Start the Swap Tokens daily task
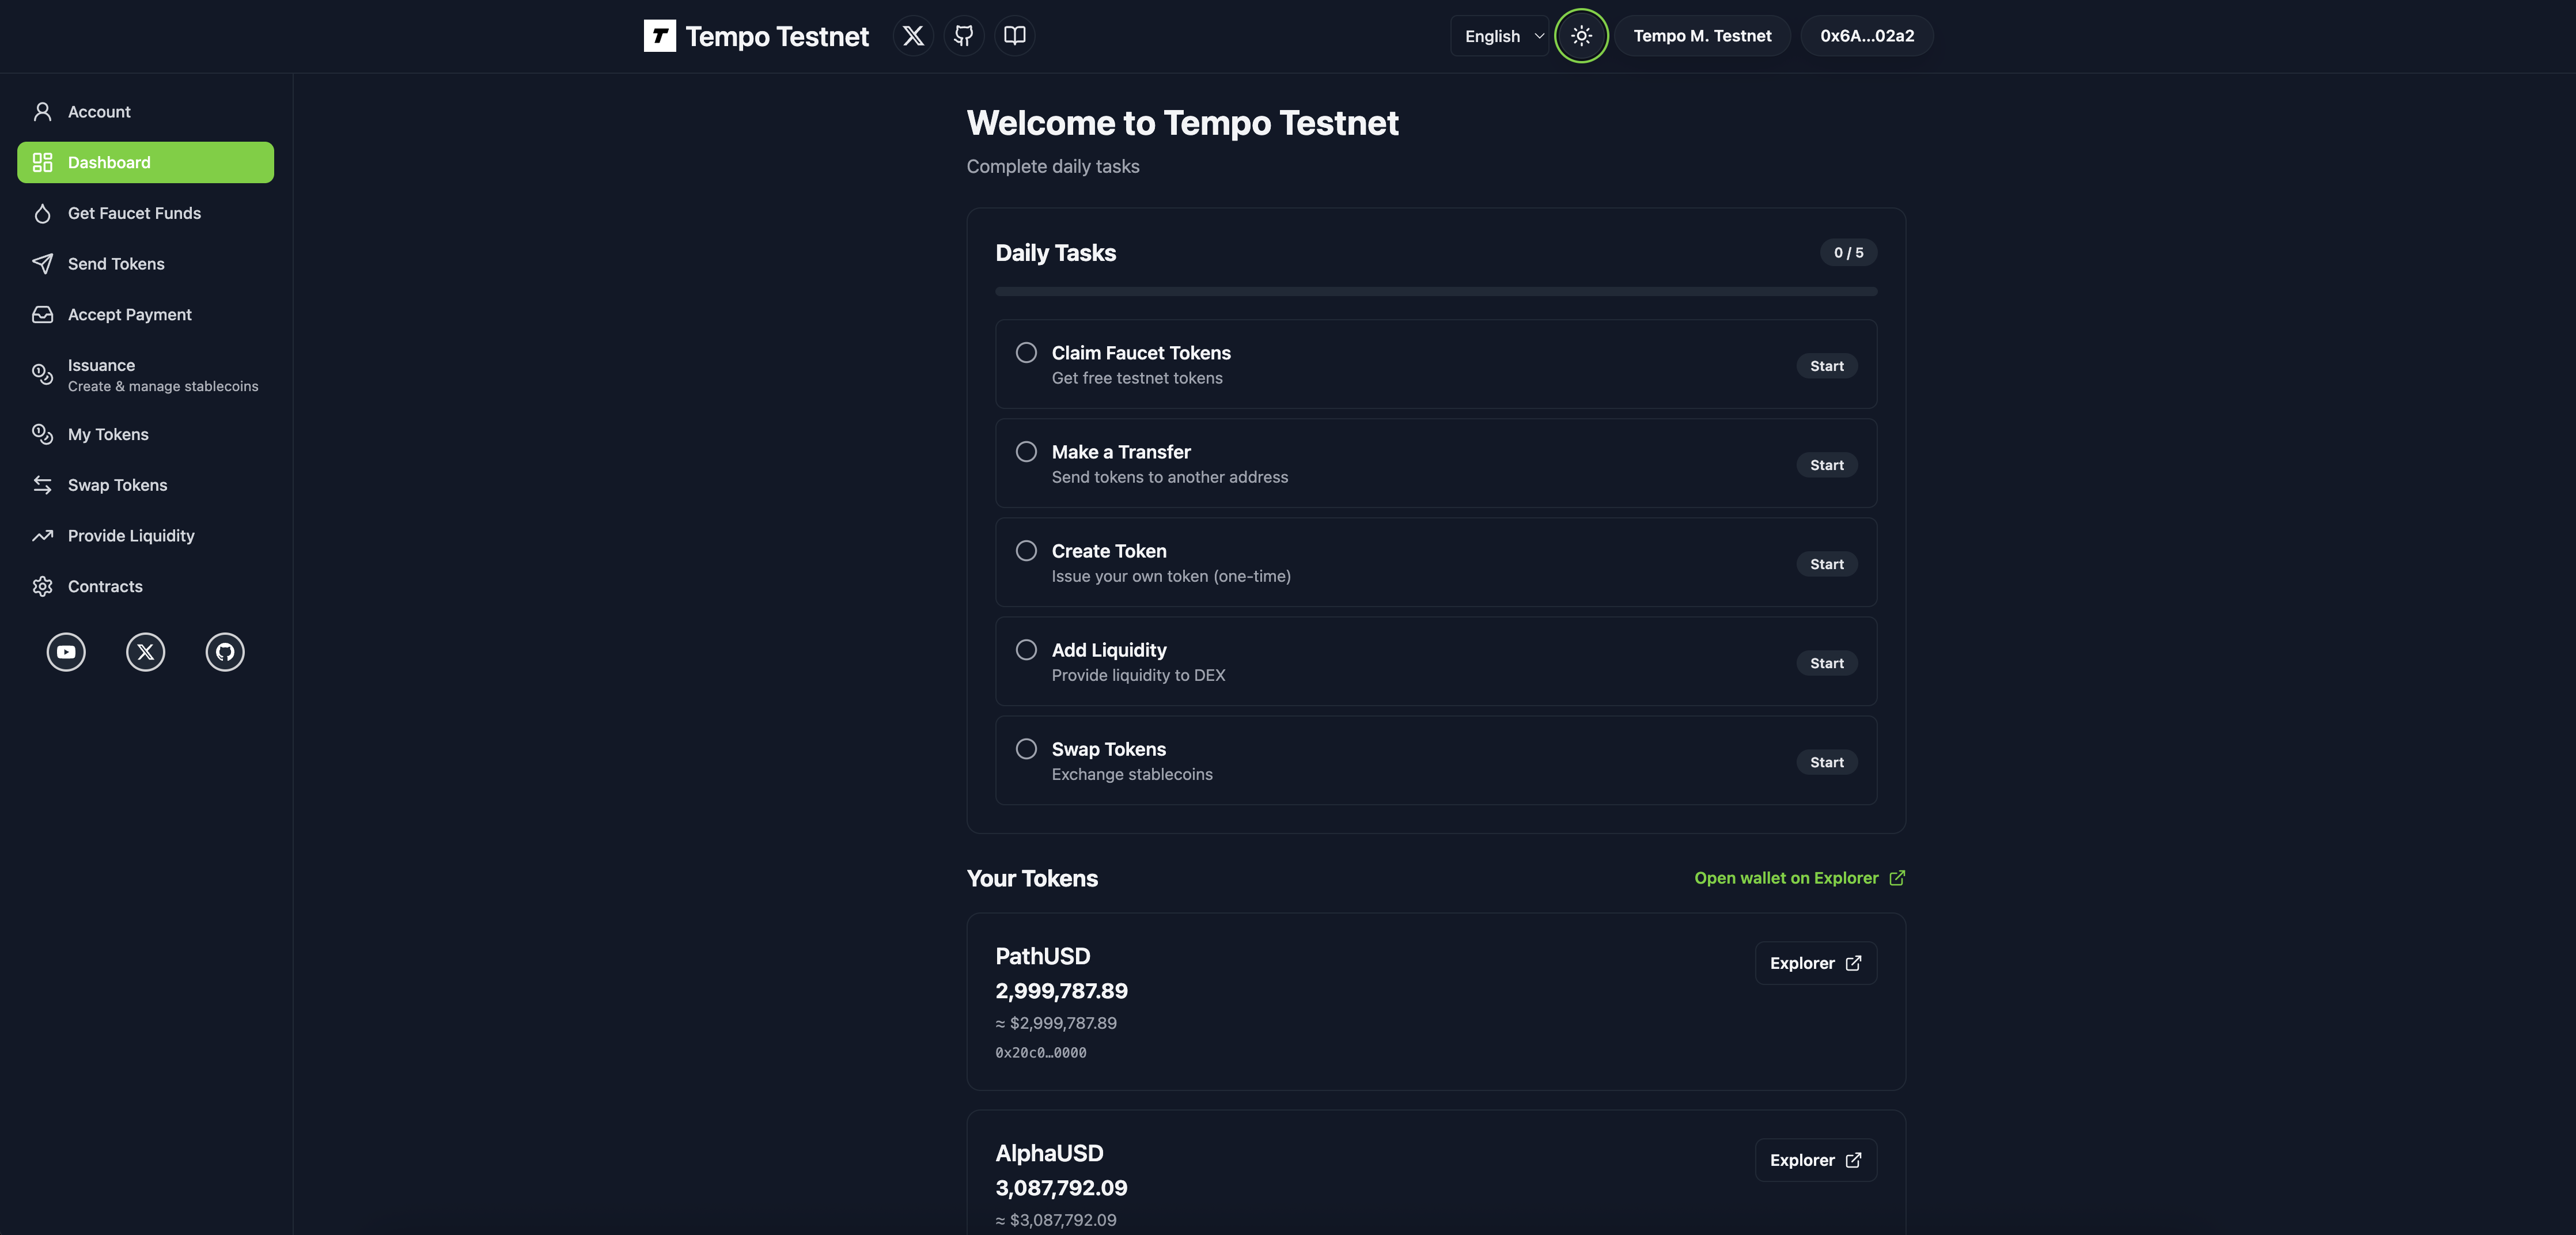The height and width of the screenshot is (1235, 2576). tap(1826, 762)
